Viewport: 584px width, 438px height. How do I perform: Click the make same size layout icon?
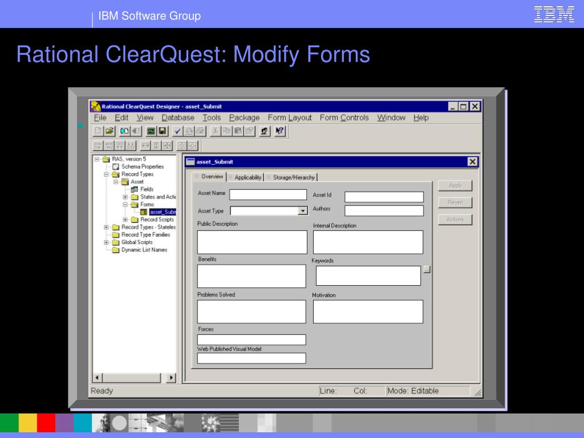pos(167,145)
